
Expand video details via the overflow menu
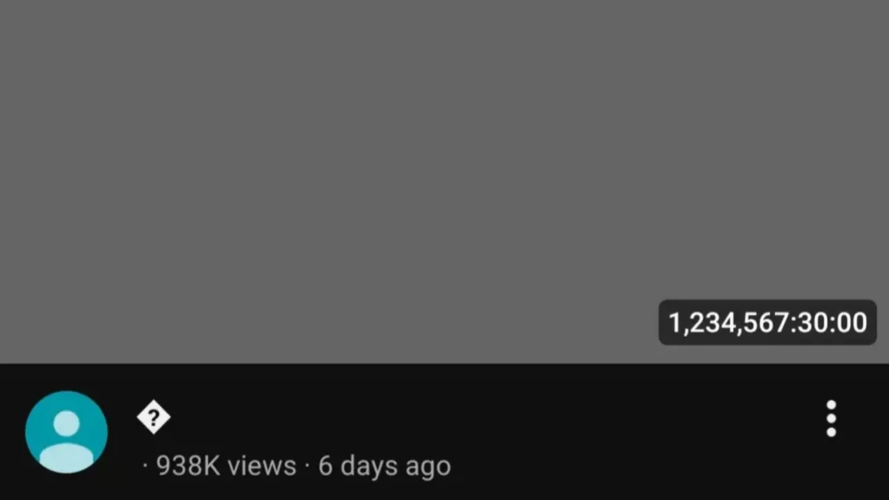pos(831,418)
